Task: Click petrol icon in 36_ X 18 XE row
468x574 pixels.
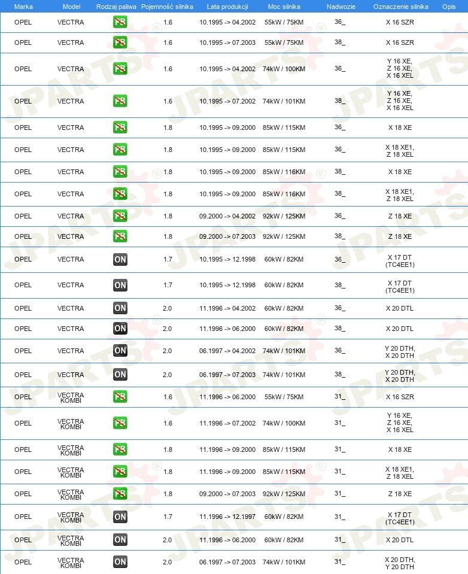Action: point(120,127)
